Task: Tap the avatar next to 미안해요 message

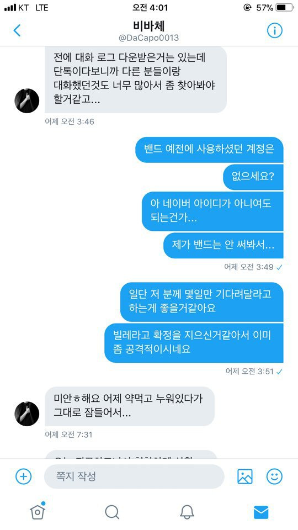Action: click(x=26, y=414)
